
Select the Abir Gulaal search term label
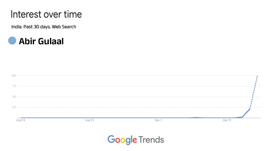[x=41, y=41]
